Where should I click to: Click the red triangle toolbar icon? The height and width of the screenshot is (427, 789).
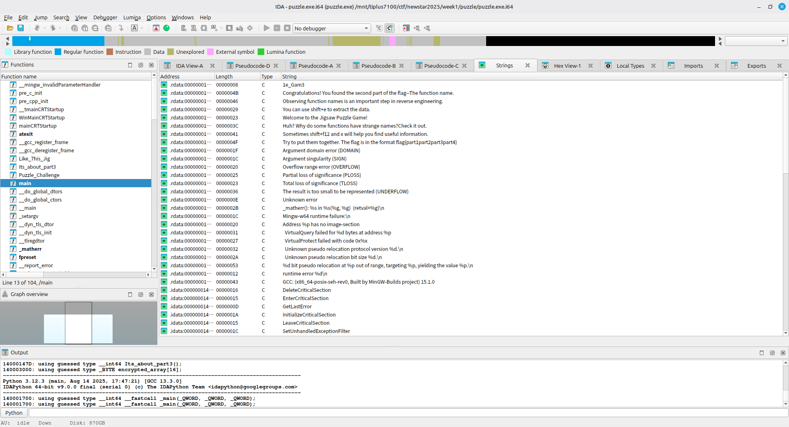point(156,28)
